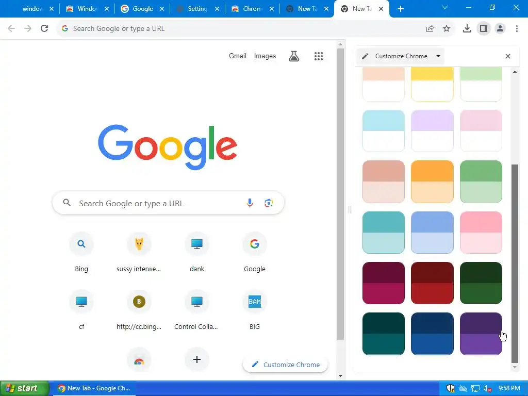
Task: Expand the Customize Chrome panel dropdown
Action: (438, 56)
